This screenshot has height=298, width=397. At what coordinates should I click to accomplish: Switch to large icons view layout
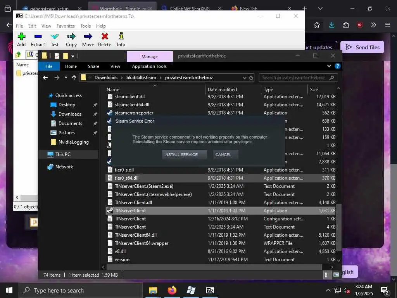(336, 275)
